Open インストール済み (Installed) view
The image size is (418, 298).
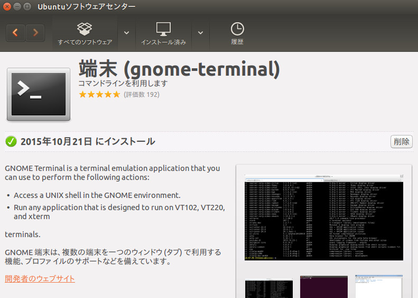tap(163, 33)
